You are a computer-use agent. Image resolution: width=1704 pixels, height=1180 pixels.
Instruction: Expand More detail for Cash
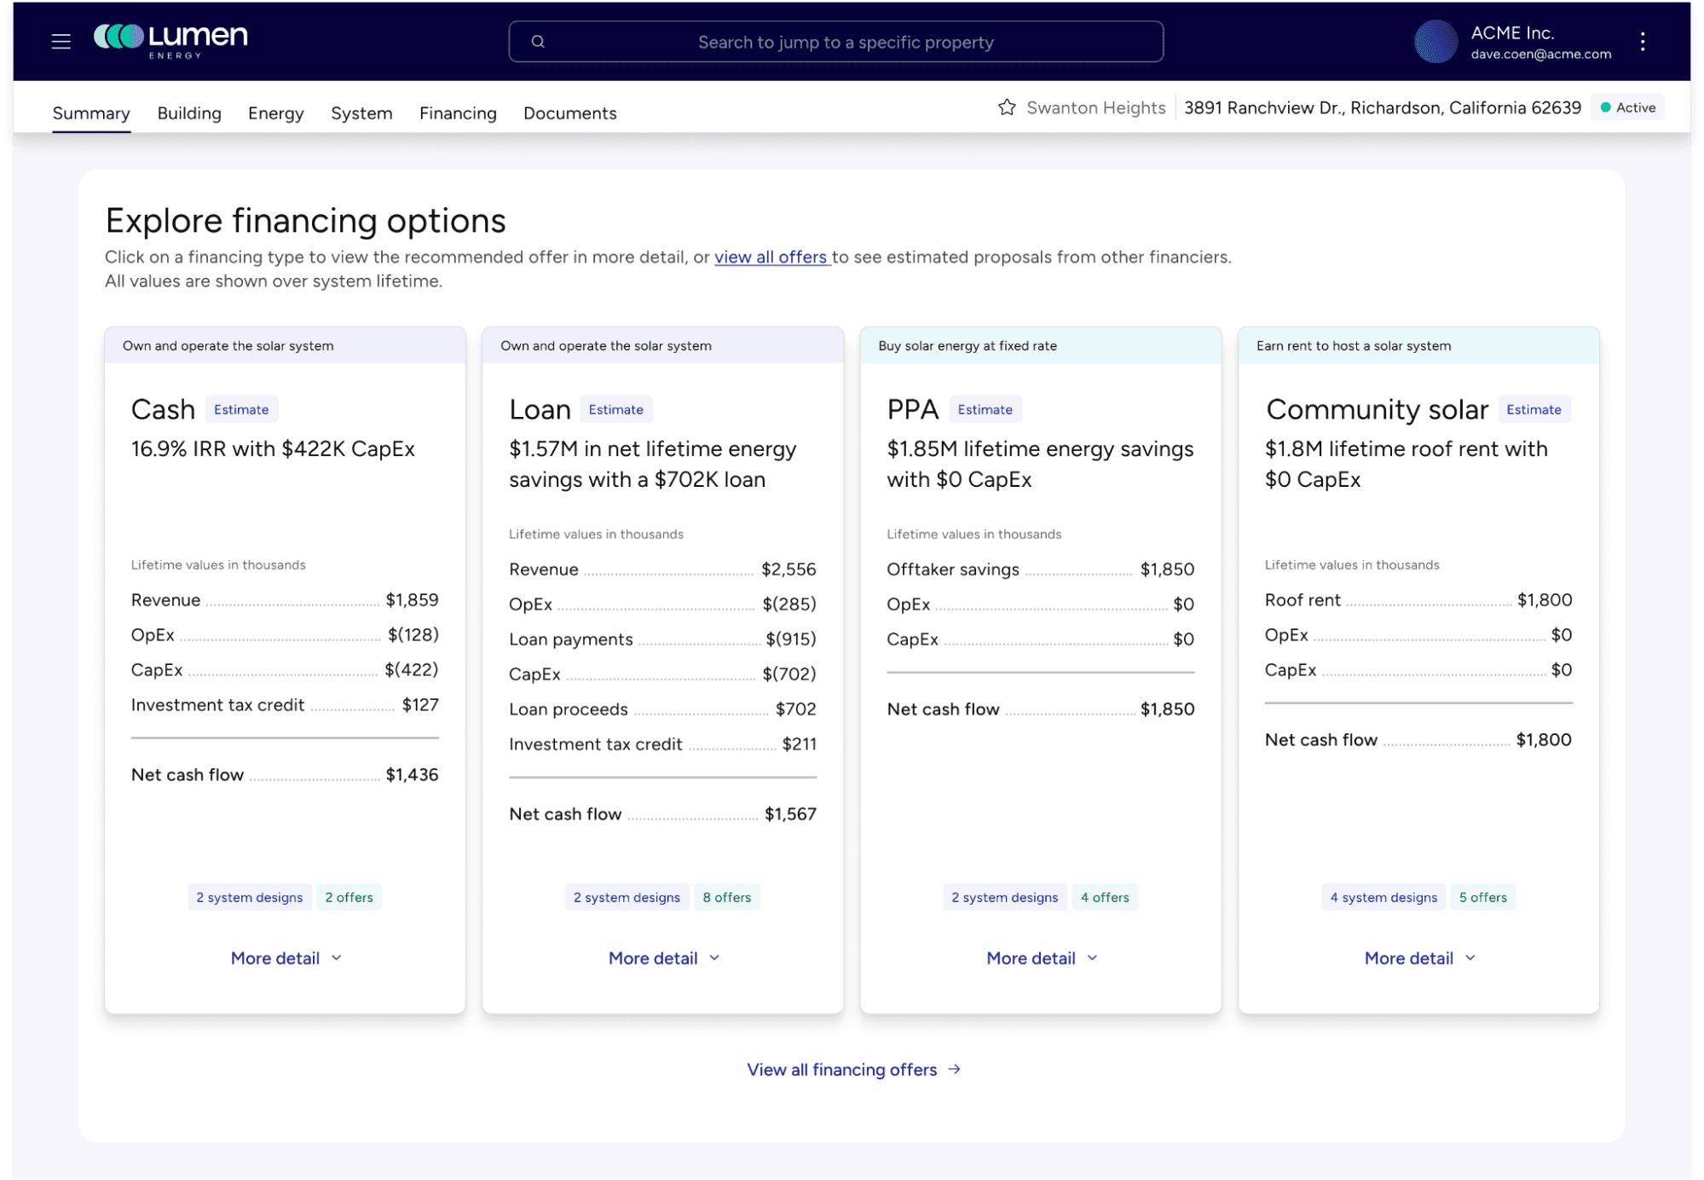[x=286, y=958]
